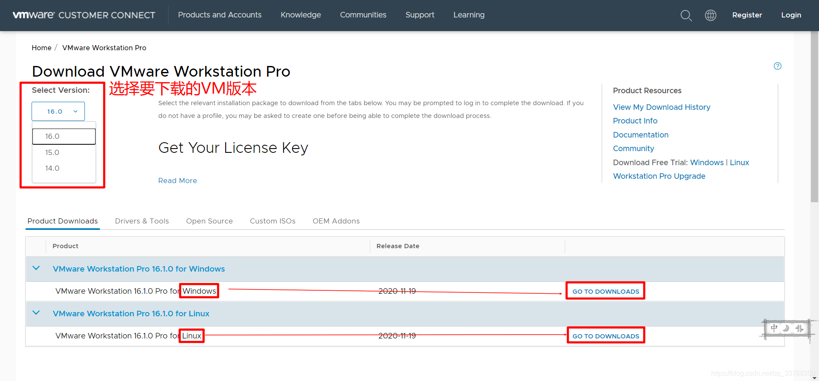Click the Login link
Screen dimensions: 819x381
(x=791, y=15)
